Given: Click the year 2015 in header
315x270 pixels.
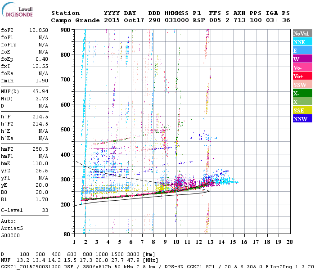Looking at the screenshot, I should (112, 20).
